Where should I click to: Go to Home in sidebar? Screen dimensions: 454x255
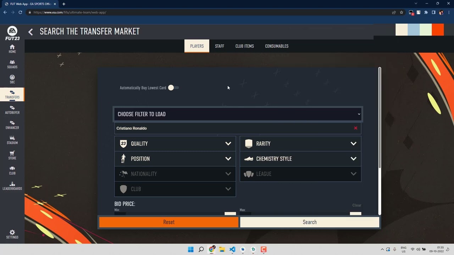(12, 49)
